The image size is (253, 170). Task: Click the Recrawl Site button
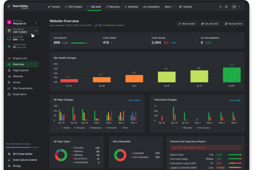pos(233,24)
